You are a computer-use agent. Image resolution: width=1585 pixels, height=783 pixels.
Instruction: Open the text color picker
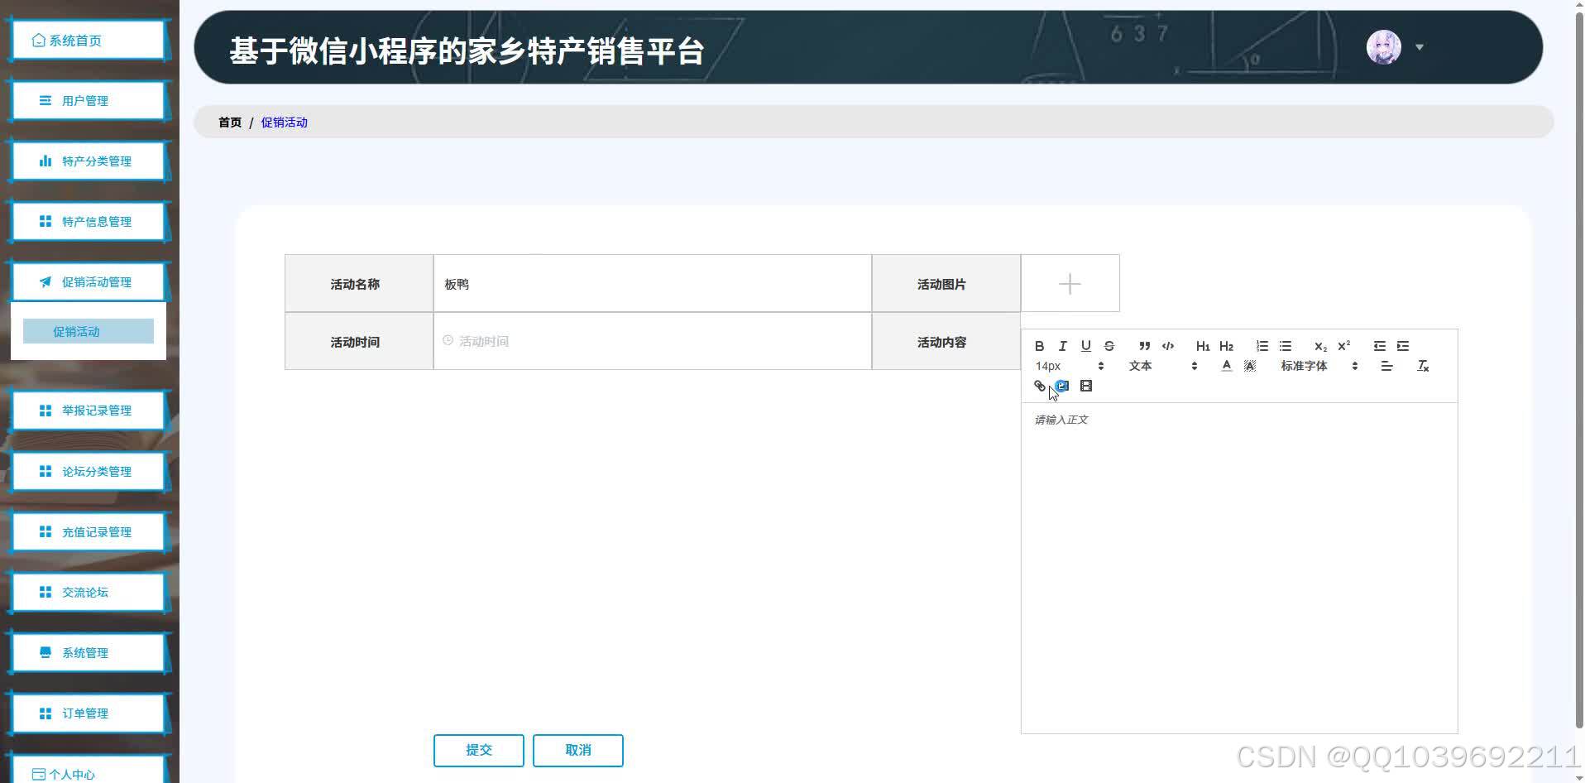(1227, 365)
